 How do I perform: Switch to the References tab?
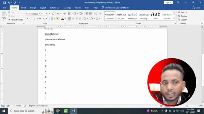55,8
